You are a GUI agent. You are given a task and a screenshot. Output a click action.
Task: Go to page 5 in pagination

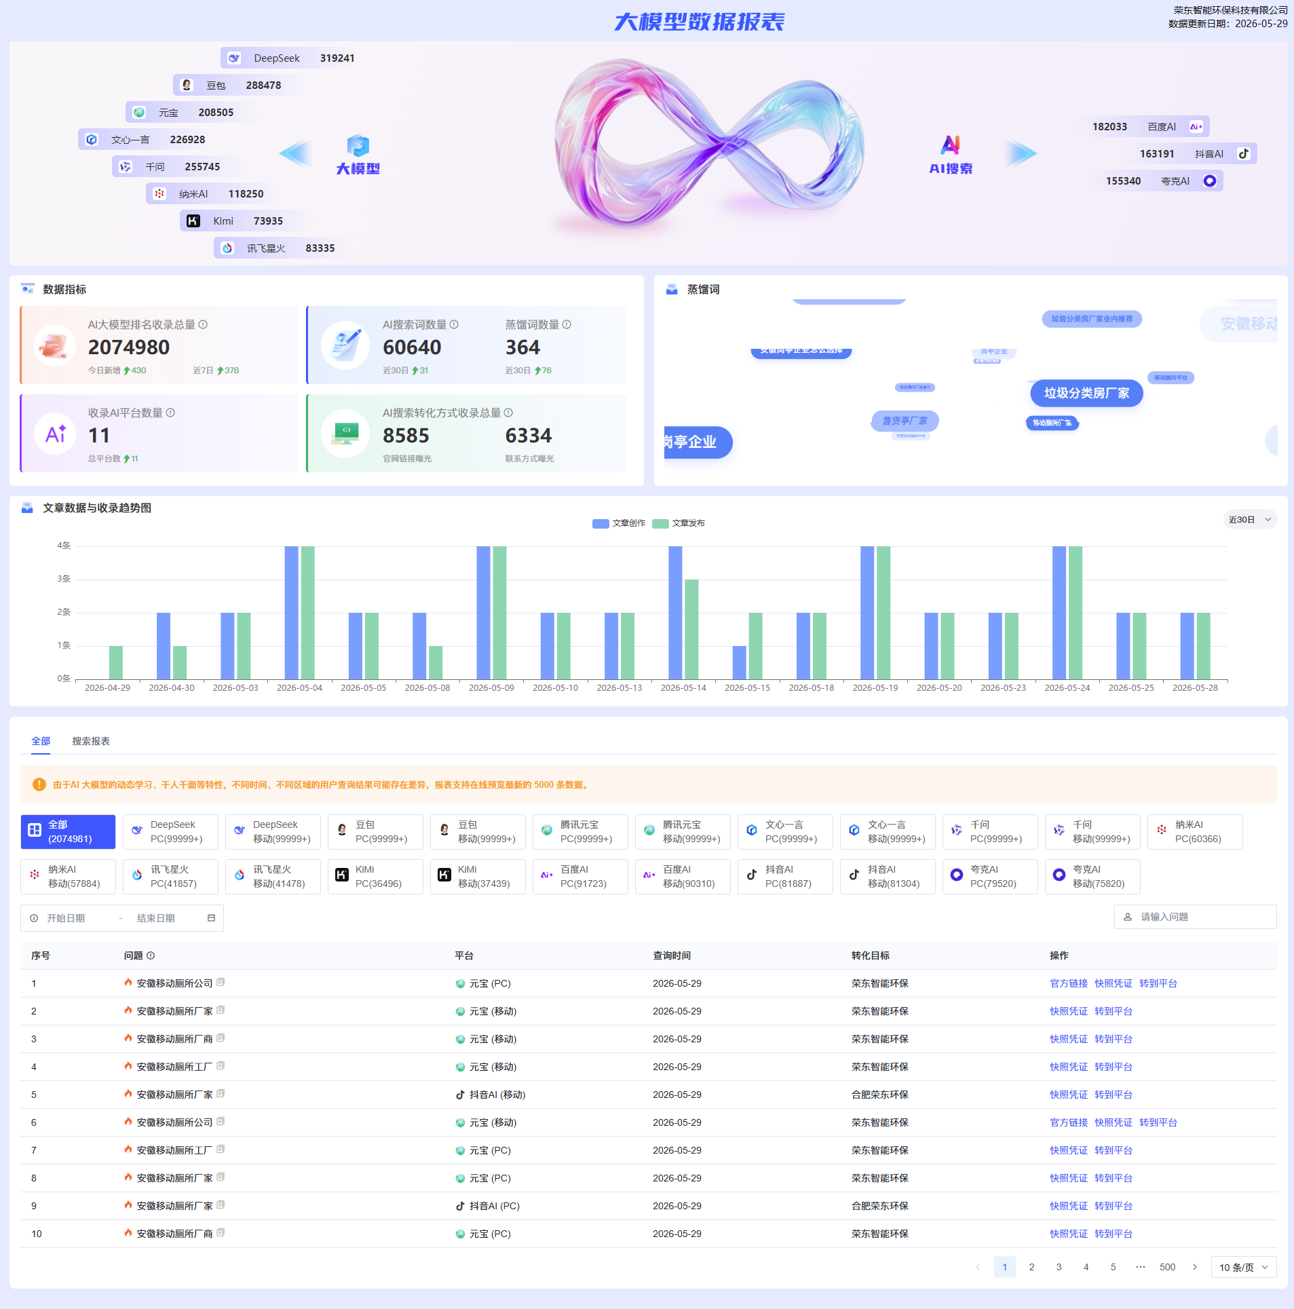[x=1113, y=1267]
